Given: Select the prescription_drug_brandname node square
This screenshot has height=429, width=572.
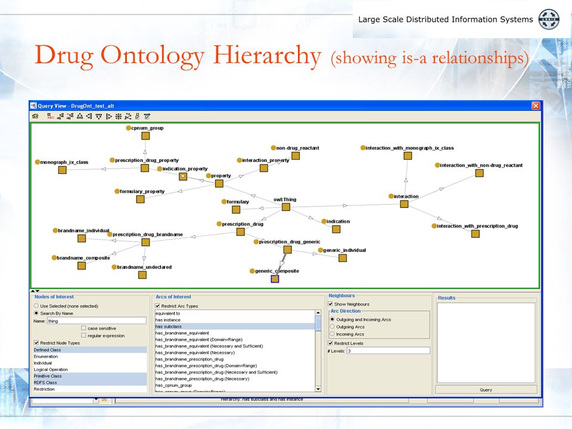Looking at the screenshot, I should pyautogui.click(x=145, y=243).
